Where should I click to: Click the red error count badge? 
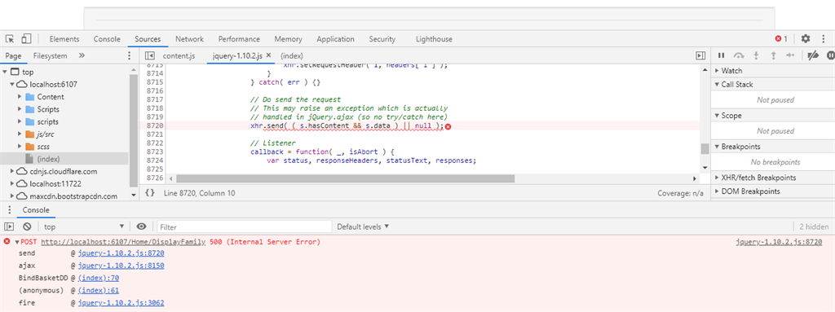point(781,39)
